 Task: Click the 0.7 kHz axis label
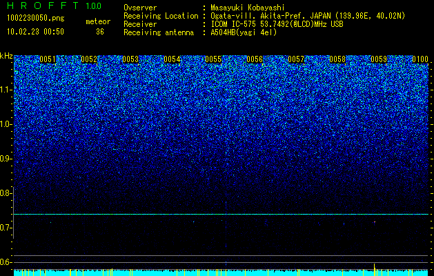click(x=6, y=228)
